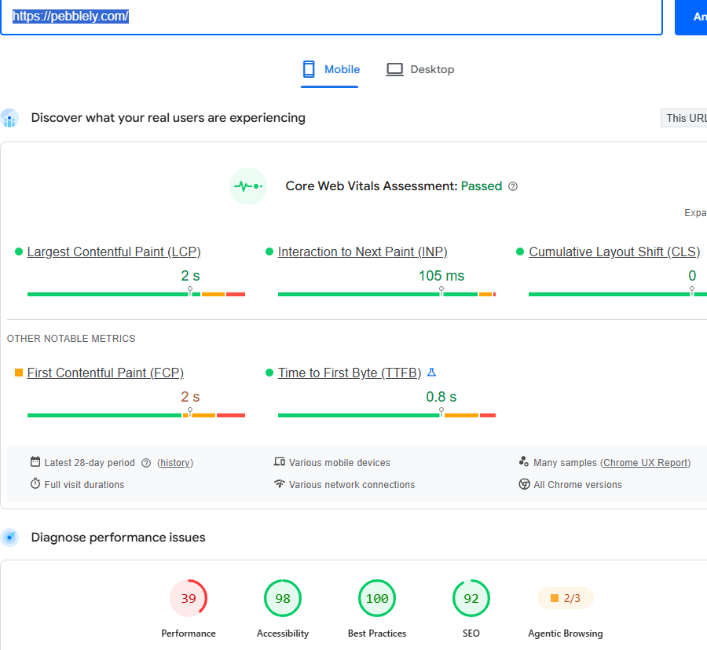The image size is (707, 650).
Task: Click the experimental flask icon beside TTFB
Action: click(x=431, y=373)
